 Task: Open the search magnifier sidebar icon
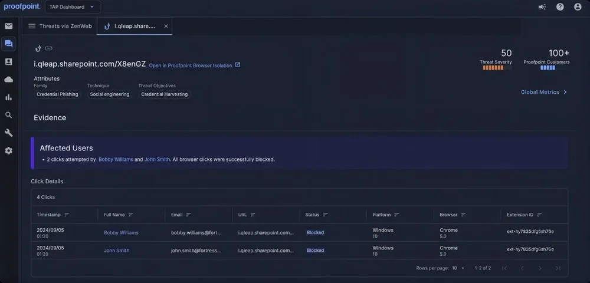tap(9, 115)
